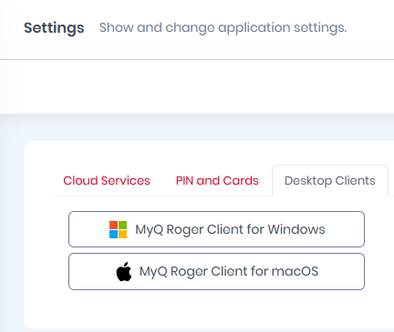Switch to the PIN and Cards tab
Screen dimensions: 394x332
[217, 181]
